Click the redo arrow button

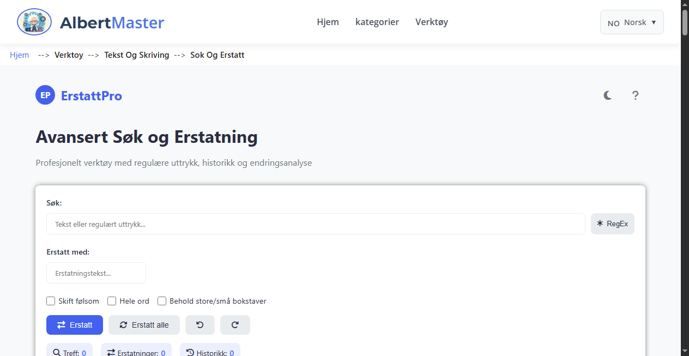(x=235, y=325)
